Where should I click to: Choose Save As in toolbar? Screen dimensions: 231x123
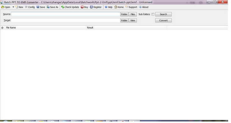coord(53,7)
